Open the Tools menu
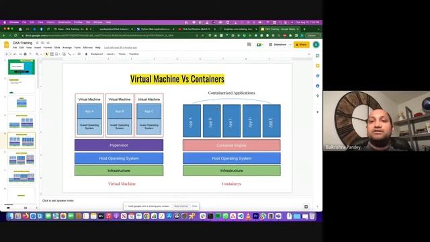This screenshot has height=242, width=430. [x=77, y=48]
